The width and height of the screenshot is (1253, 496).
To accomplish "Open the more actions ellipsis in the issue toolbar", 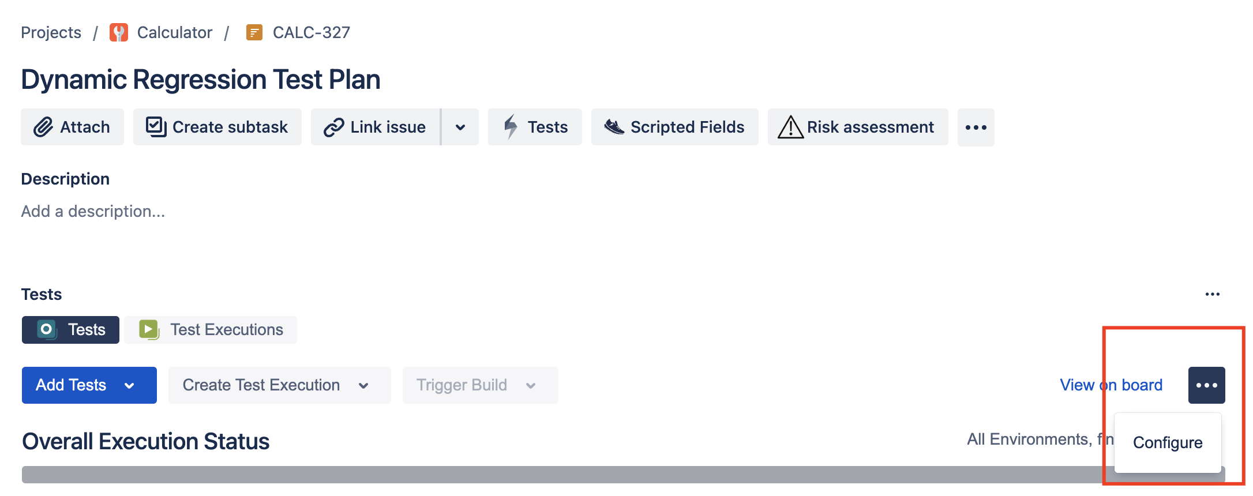I will (976, 127).
